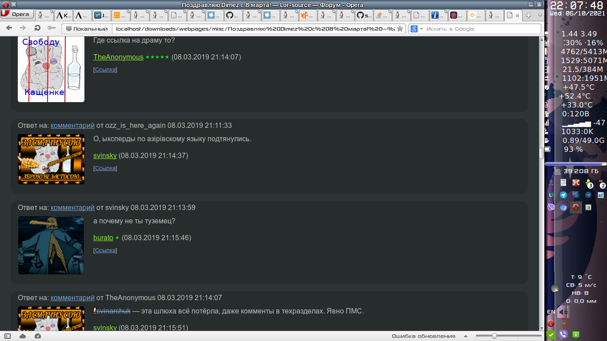607x341 pixels.
Task: Click the Локальный security badge
Action: [x=87, y=29]
